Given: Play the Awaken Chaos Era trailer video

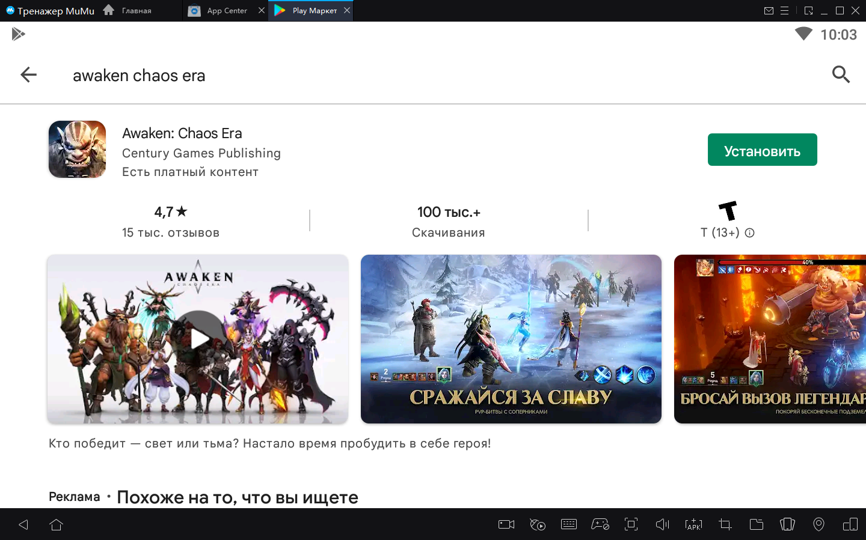Looking at the screenshot, I should click(198, 339).
